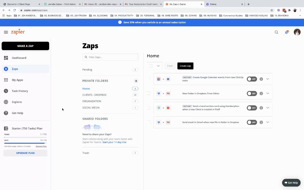The width and height of the screenshot is (304, 190).
Task: Switch to the Pixifi Admin browser tab
Action: coord(62,4)
